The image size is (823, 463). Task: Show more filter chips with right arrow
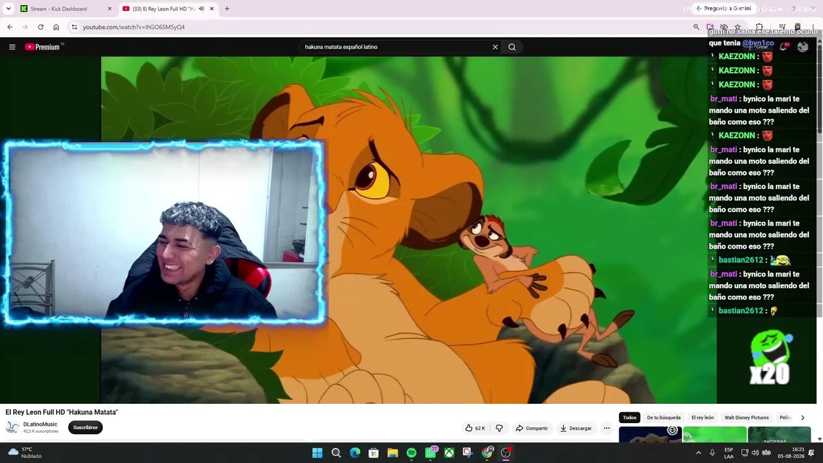click(802, 418)
